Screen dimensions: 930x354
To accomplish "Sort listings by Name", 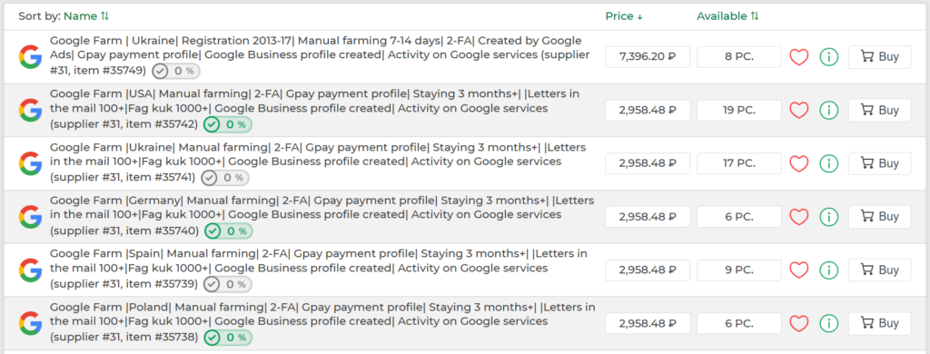I will pos(86,16).
